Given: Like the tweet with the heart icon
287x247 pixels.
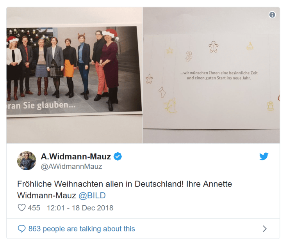Looking at the screenshot, I should tap(21, 208).
